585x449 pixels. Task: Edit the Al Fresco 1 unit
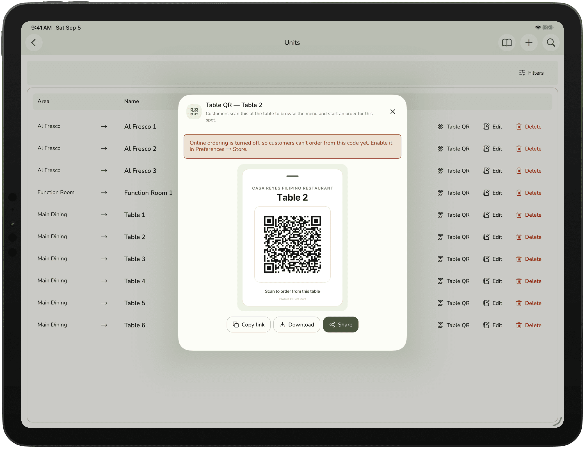pyautogui.click(x=493, y=127)
